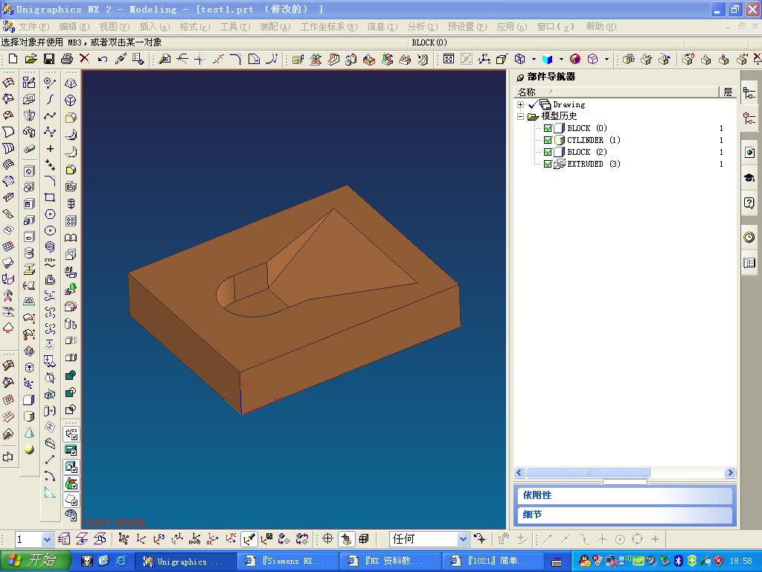Open the 格式(R) menu
The width and height of the screenshot is (762, 572).
[194, 27]
